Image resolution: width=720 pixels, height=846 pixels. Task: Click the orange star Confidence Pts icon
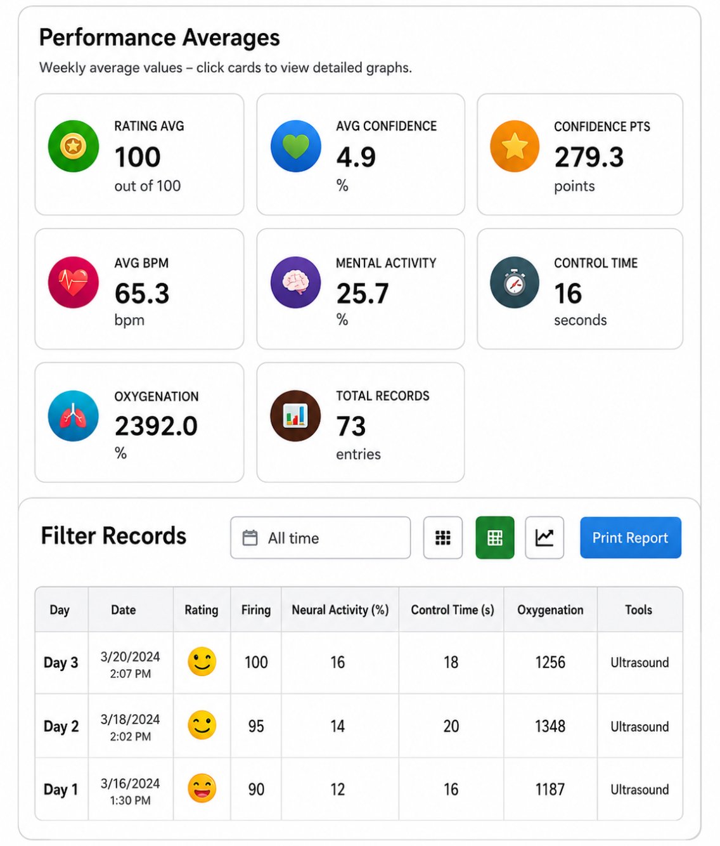(515, 146)
